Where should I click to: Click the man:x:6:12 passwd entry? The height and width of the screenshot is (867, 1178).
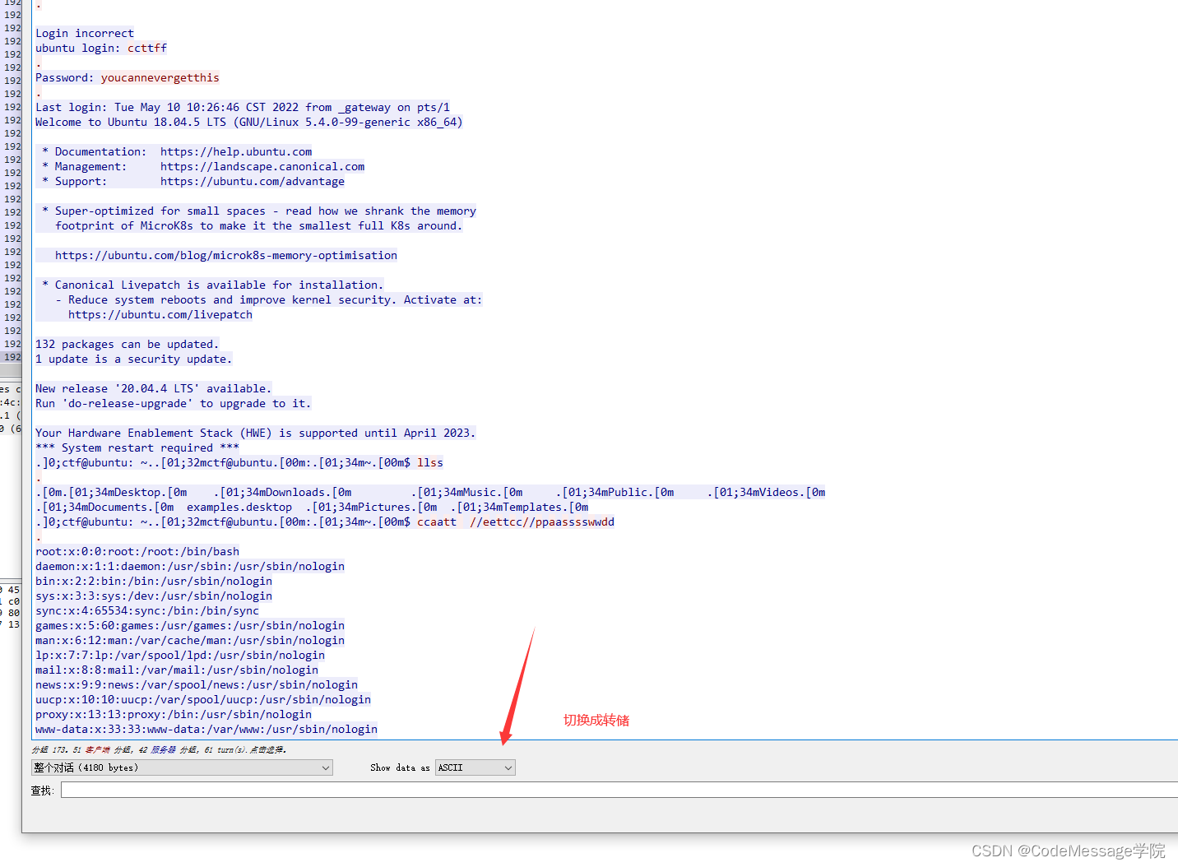click(x=190, y=640)
